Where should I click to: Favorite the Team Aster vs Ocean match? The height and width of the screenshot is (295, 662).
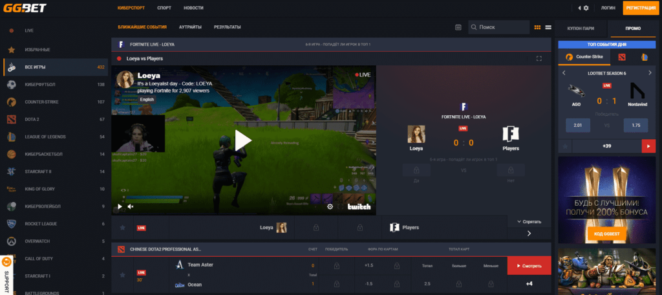[122, 274]
